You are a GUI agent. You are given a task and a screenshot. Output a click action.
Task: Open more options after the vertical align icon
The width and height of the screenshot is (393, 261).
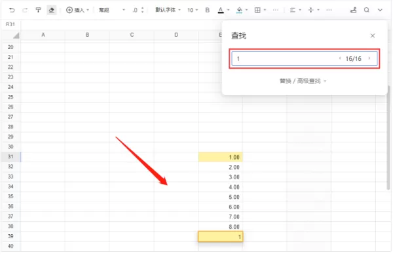click(x=329, y=10)
